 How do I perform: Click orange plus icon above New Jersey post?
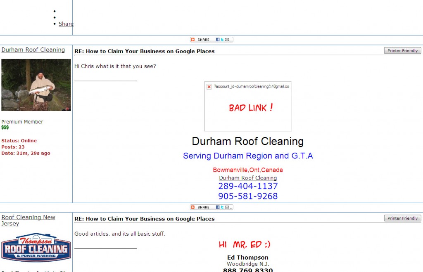click(193, 207)
